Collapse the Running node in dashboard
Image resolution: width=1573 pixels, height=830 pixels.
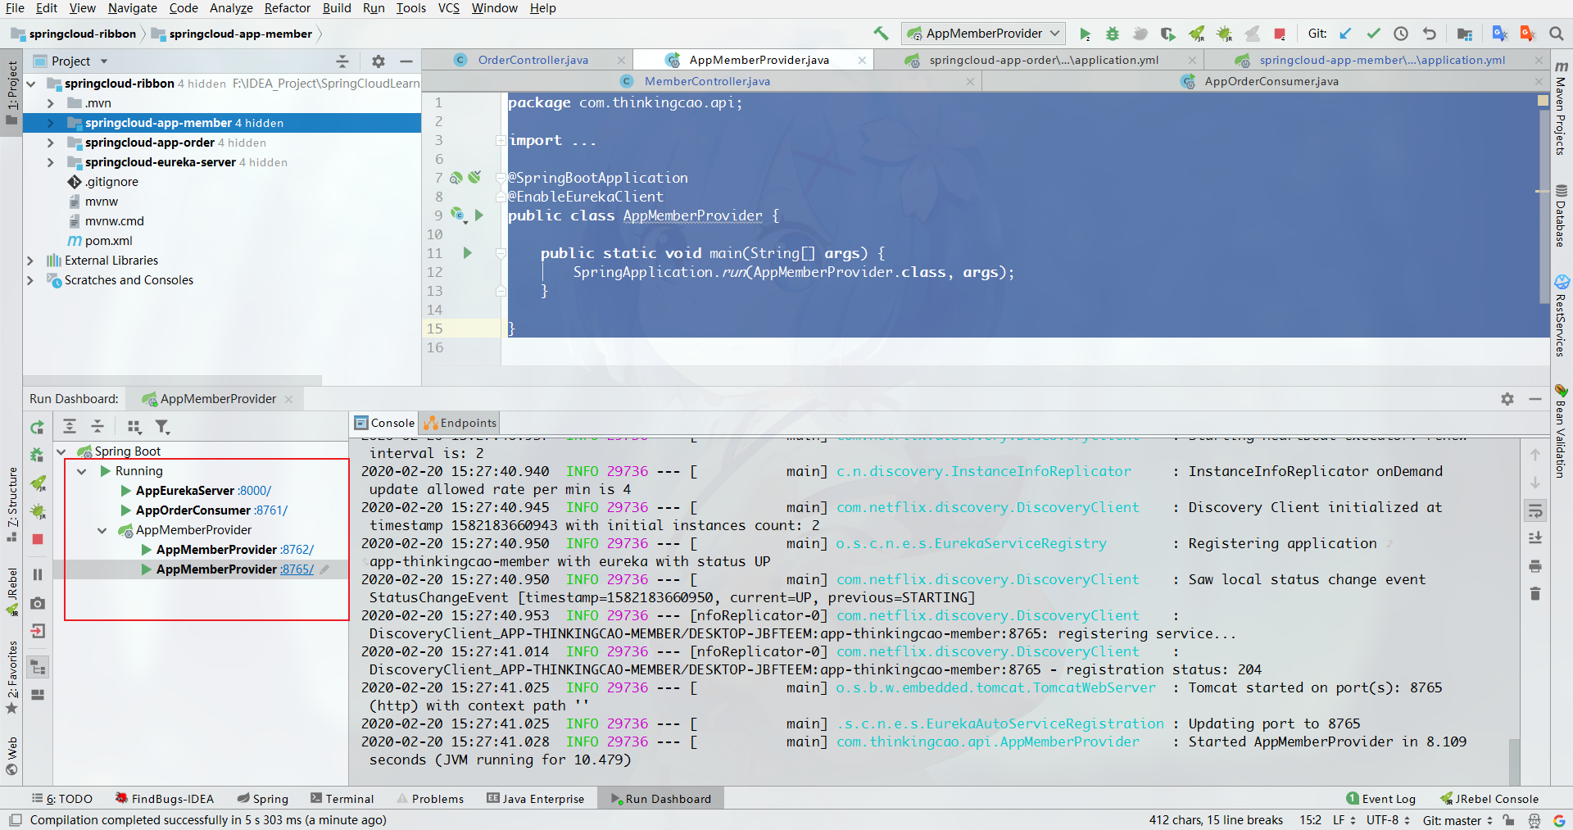click(x=81, y=471)
